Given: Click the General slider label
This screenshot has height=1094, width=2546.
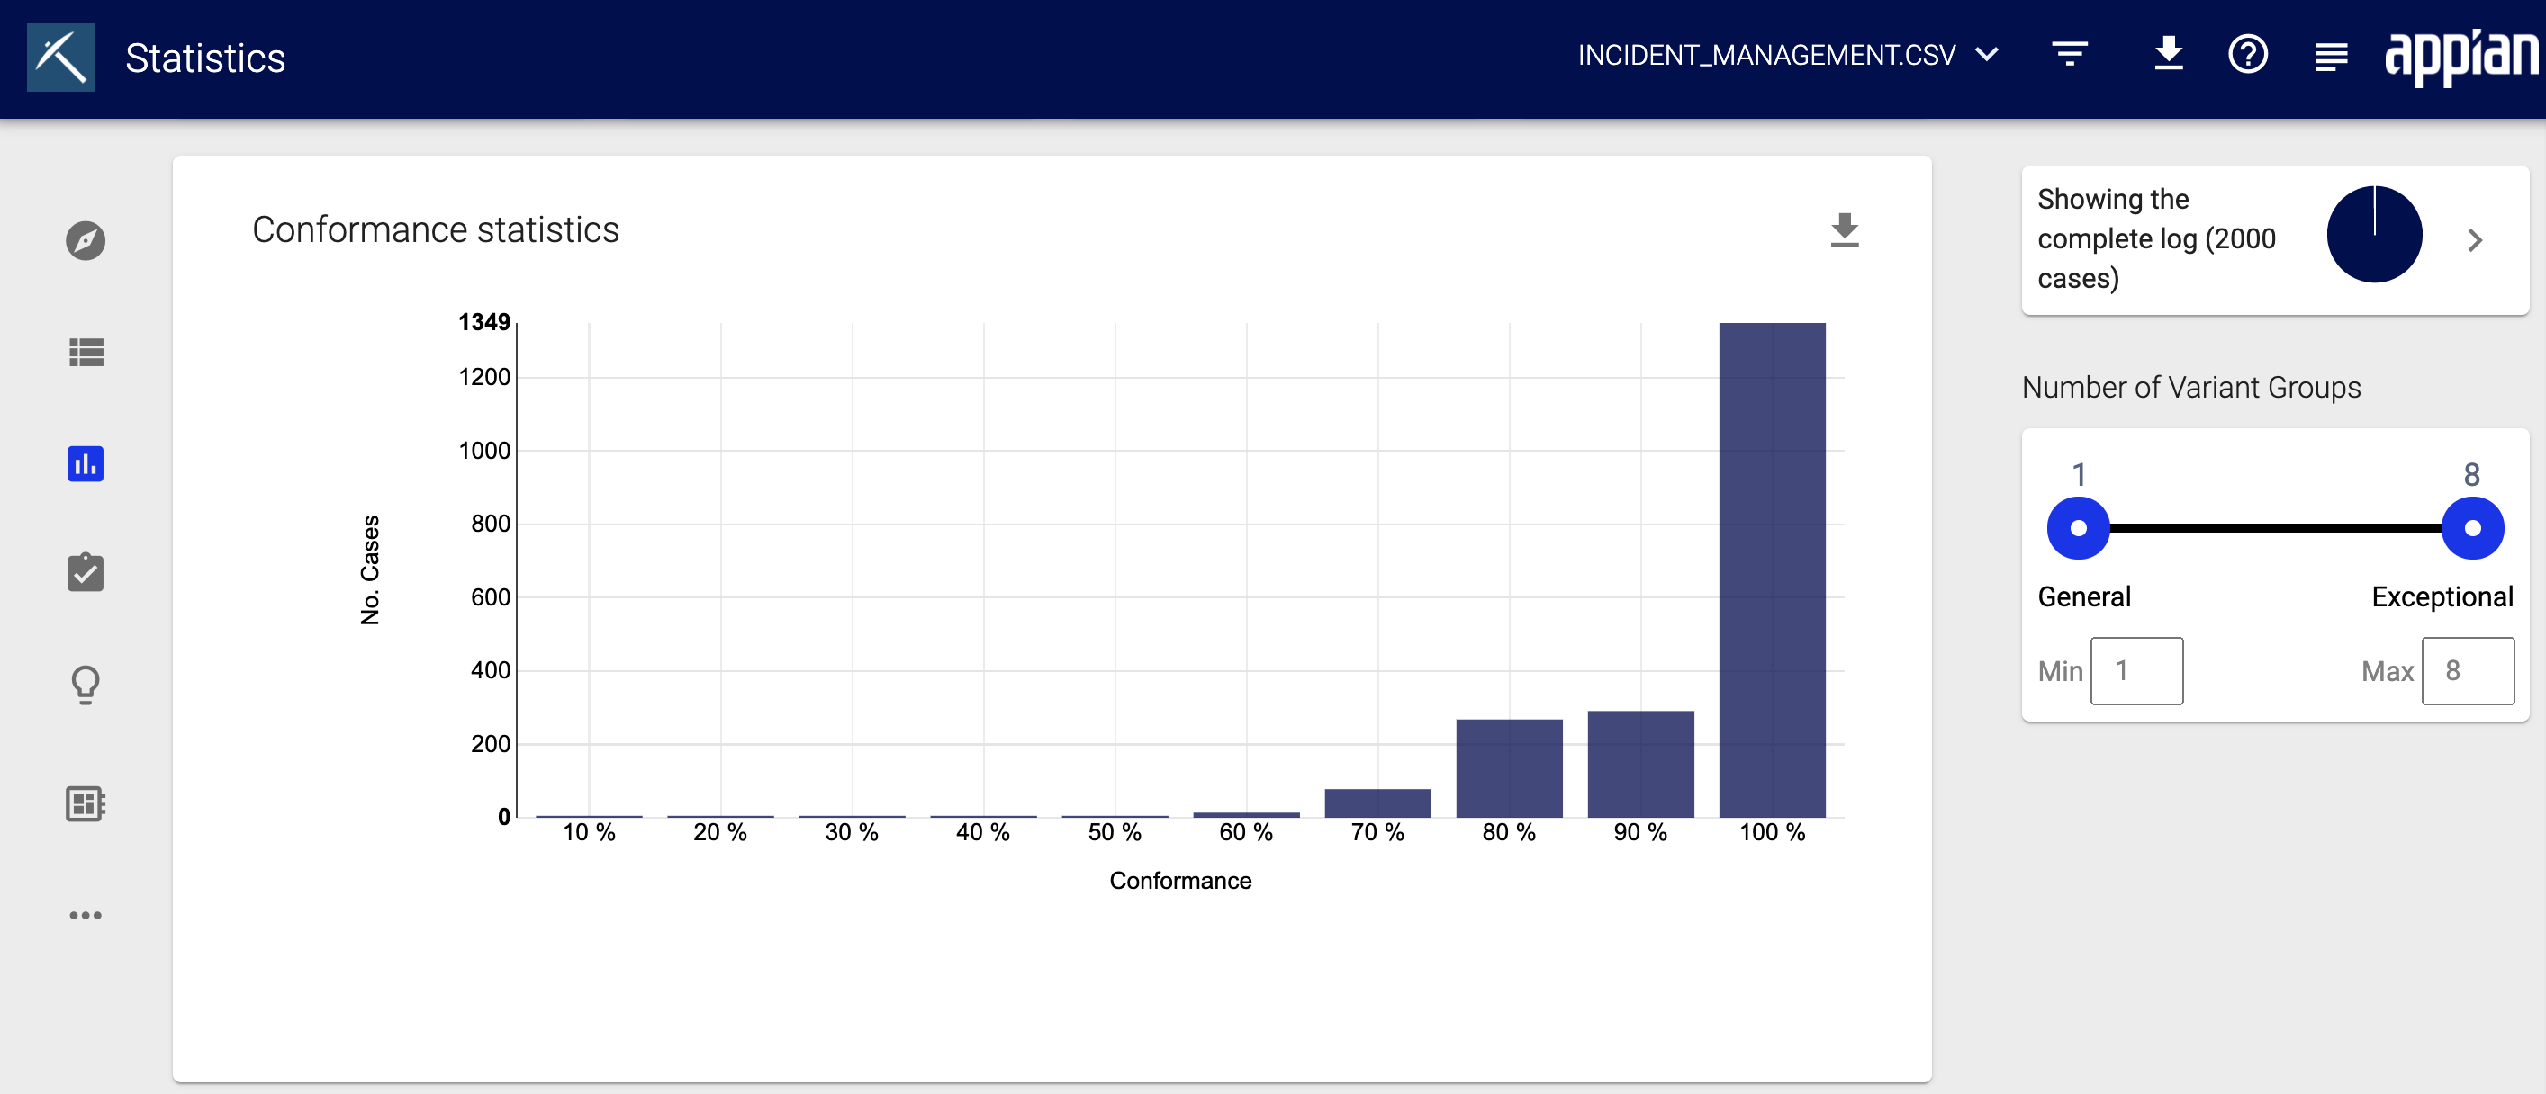Looking at the screenshot, I should click(2084, 596).
